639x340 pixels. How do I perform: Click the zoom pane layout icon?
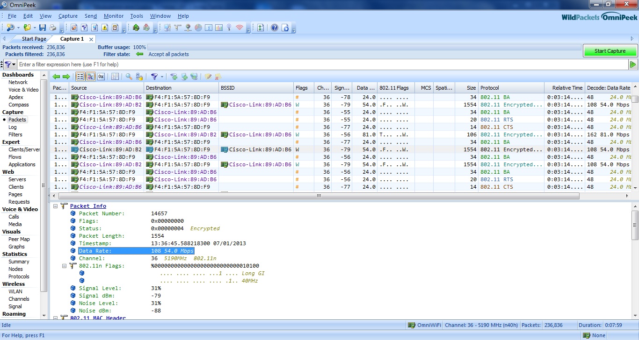pyautogui.click(x=115, y=77)
